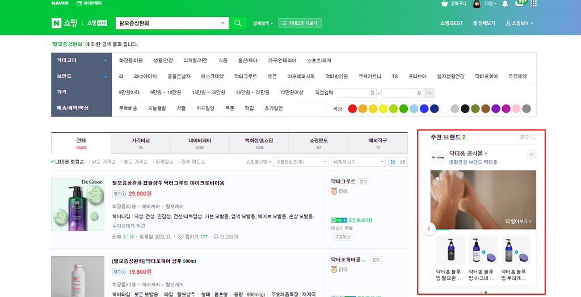Unmute the brand video sound icon
This screenshot has height=297, width=581.
[439, 178]
